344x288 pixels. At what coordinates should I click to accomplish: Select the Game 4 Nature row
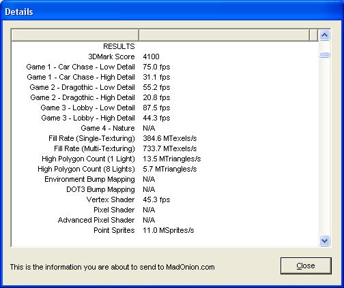(x=165, y=128)
